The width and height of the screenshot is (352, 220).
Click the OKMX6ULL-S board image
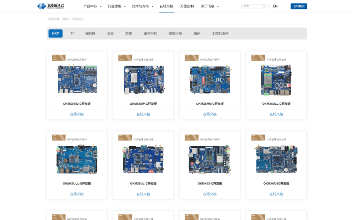(77, 159)
